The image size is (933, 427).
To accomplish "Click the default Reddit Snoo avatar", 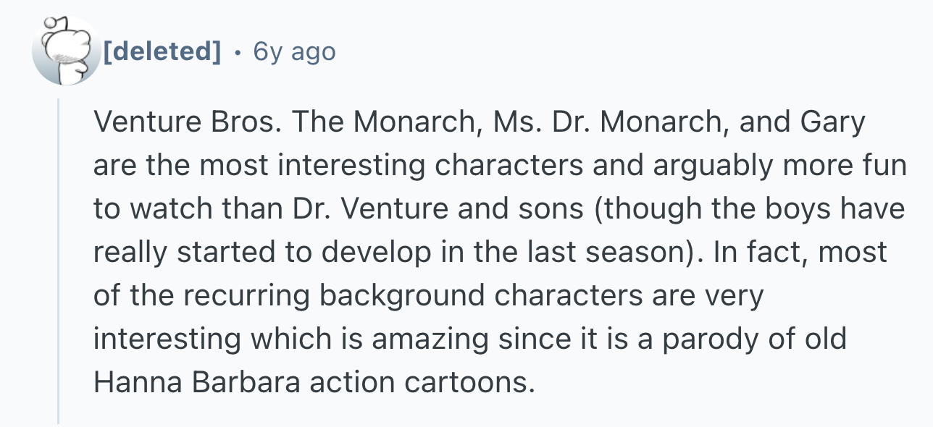I will point(67,51).
